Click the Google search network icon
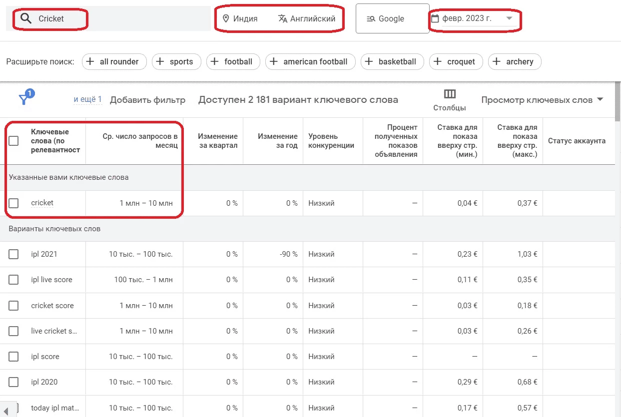This screenshot has height=417, width=621. click(x=371, y=18)
